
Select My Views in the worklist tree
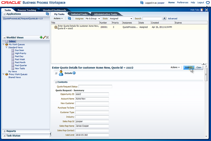point(13,71)
